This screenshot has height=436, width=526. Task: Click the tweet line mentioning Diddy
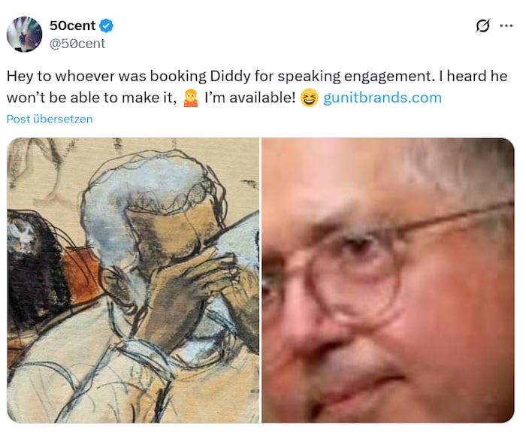coord(257,76)
